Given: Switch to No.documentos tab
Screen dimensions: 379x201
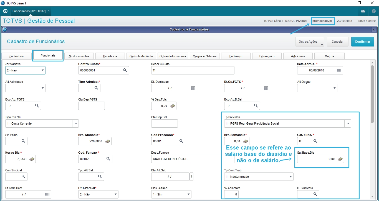Looking at the screenshot, I should pos(79,56).
